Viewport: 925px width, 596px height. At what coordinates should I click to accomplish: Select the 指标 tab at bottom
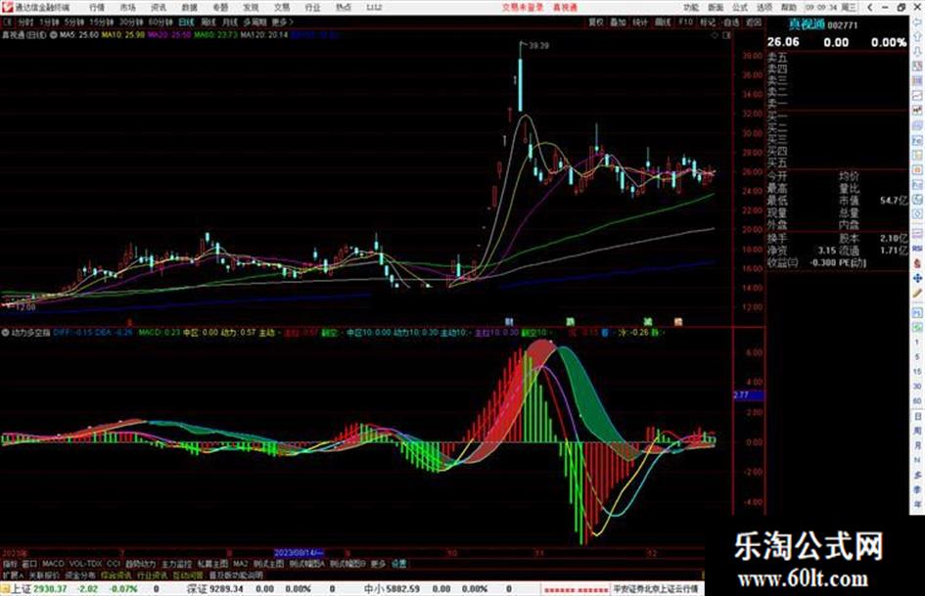[10, 564]
